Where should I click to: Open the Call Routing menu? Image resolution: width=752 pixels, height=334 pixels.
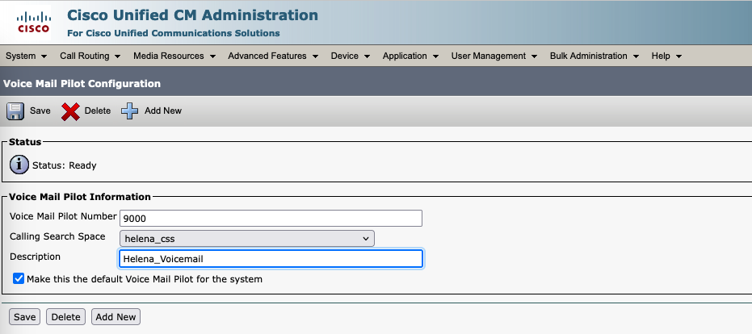point(90,56)
